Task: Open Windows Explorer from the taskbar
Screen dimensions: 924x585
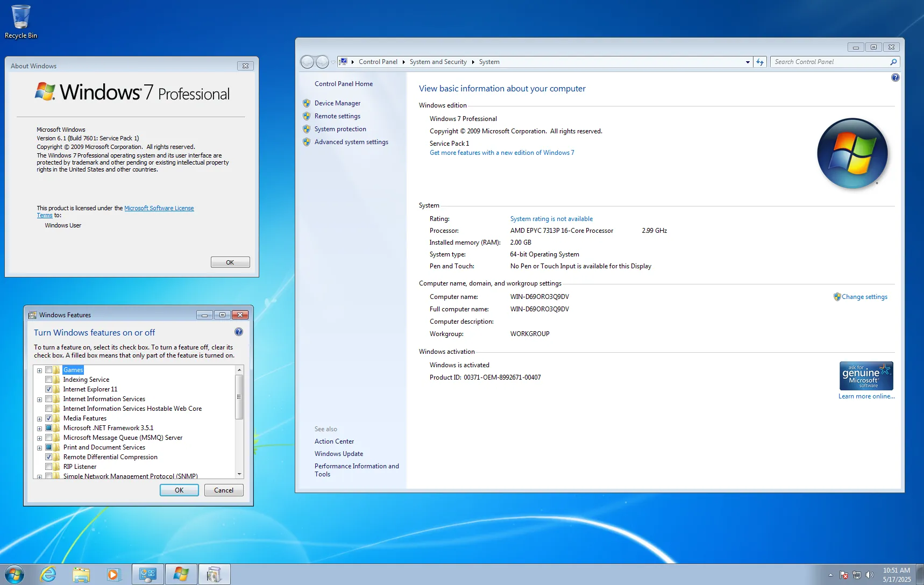Action: pyautogui.click(x=81, y=574)
